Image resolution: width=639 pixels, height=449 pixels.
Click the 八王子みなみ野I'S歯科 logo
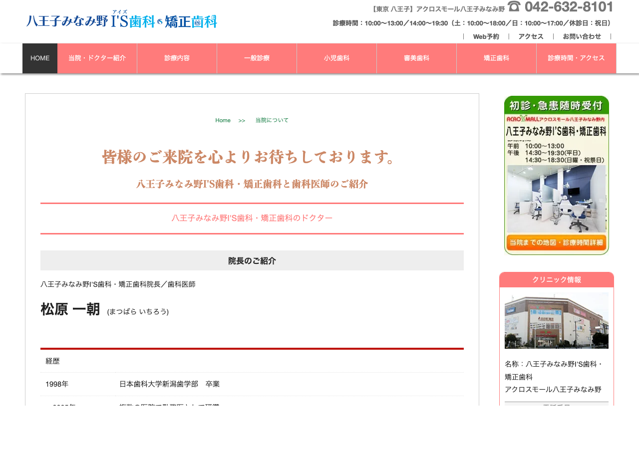[x=121, y=20]
